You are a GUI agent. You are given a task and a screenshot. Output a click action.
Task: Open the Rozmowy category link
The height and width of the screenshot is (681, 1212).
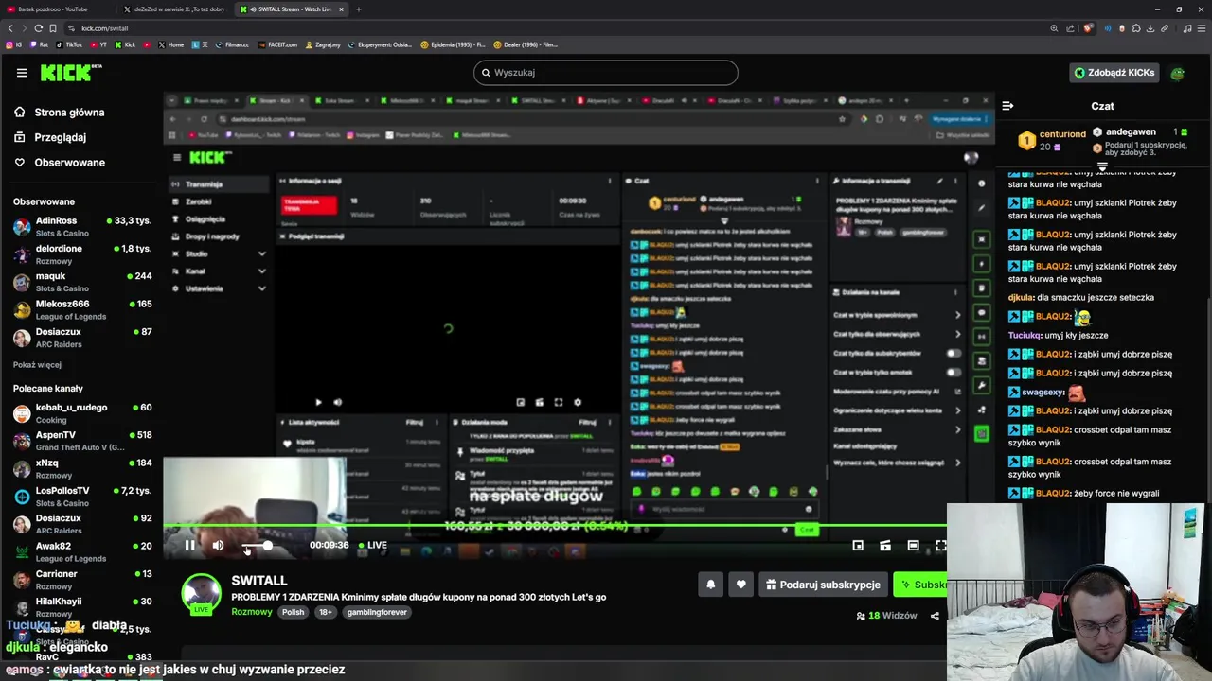252,612
